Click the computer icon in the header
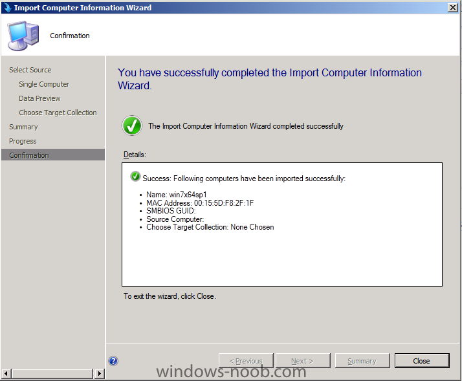Screen dimensions: 462x381 [23, 36]
